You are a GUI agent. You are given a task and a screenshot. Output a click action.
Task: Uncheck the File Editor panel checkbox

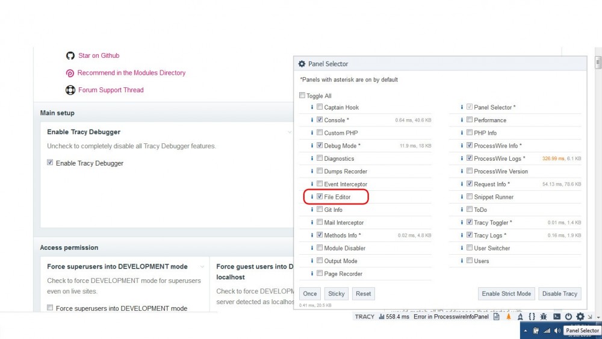pos(320,197)
